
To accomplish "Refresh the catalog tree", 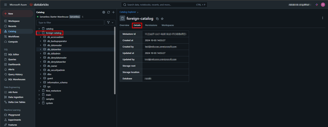I will point(109,12).
